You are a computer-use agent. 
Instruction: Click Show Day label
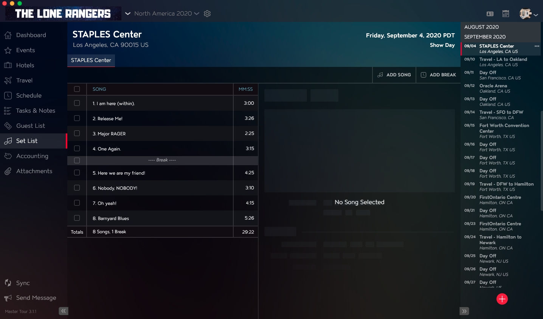point(442,45)
